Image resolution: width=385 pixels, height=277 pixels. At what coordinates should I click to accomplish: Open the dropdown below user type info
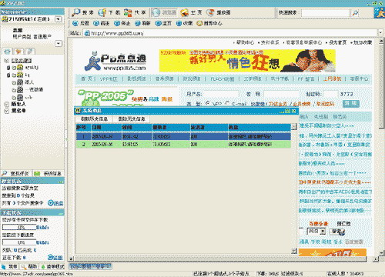[x=59, y=44]
